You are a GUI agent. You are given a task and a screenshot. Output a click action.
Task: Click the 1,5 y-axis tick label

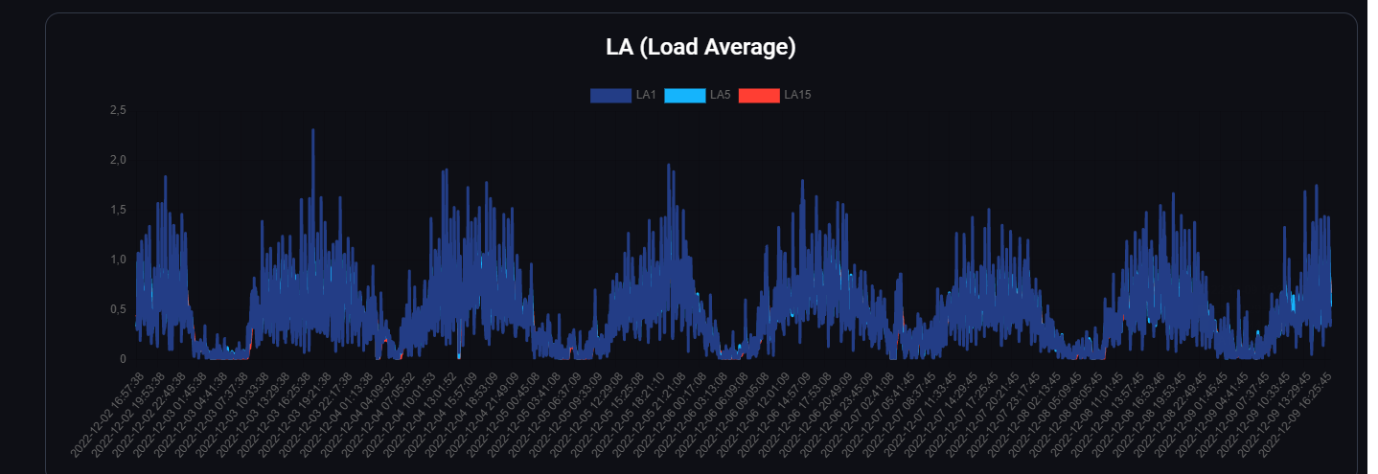click(x=118, y=210)
